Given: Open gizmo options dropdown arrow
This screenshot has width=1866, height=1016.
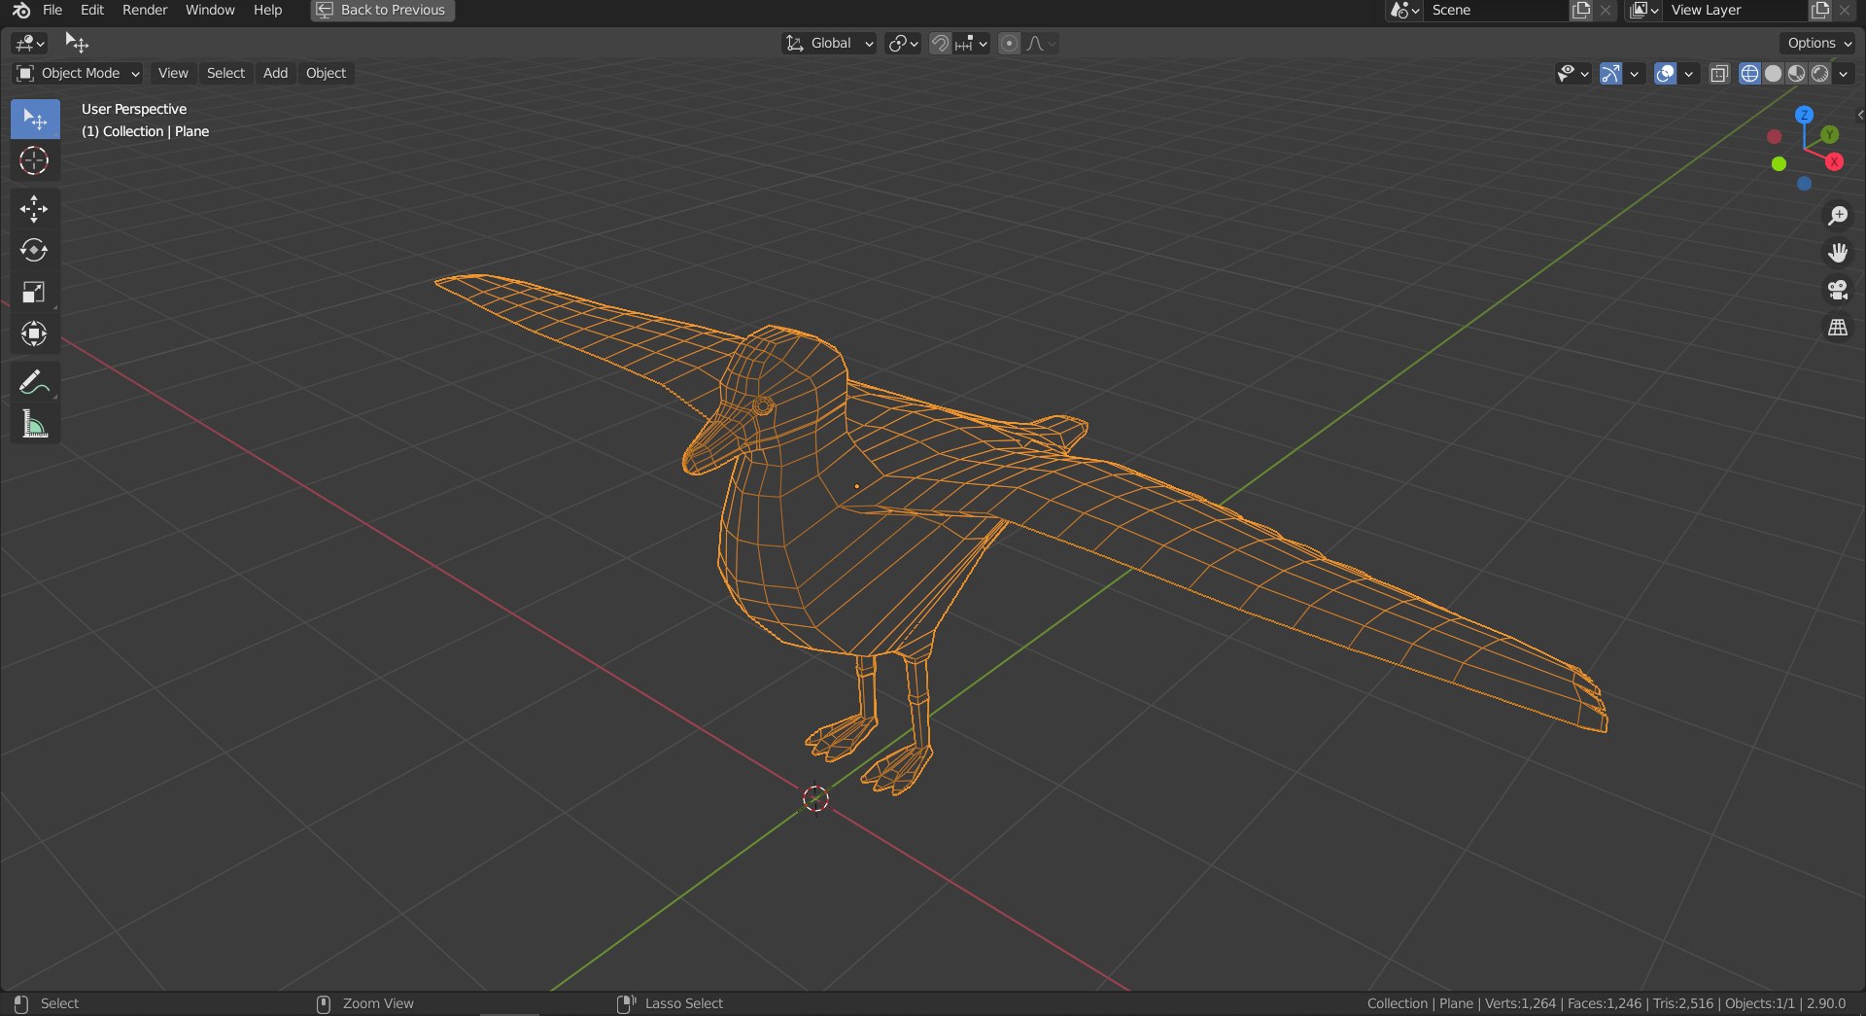Looking at the screenshot, I should (1635, 73).
